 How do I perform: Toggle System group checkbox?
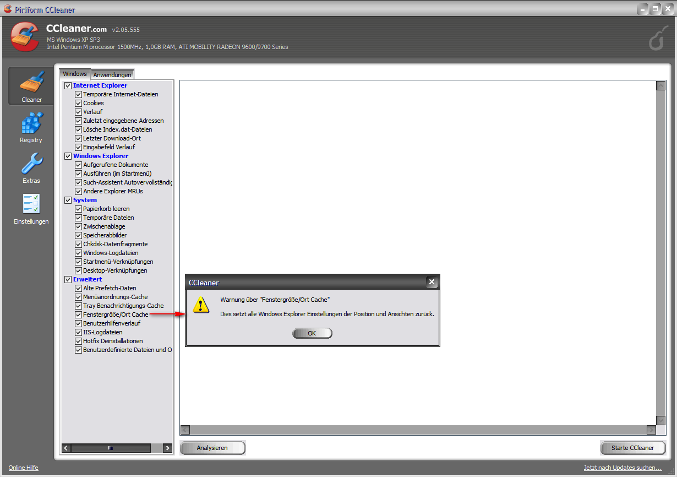[x=68, y=200]
